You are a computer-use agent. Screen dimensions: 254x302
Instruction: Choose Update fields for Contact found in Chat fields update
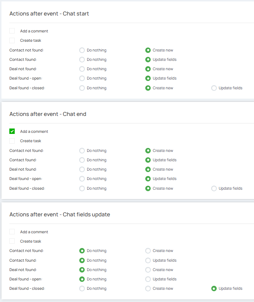148,260
